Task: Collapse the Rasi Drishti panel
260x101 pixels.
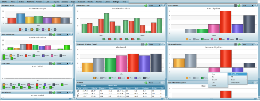Action: click(70, 63)
